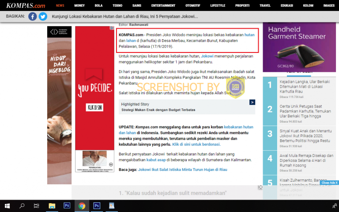
Task: Select the OTOMOTIF menu item
Action: pyautogui.click(x=192, y=6)
